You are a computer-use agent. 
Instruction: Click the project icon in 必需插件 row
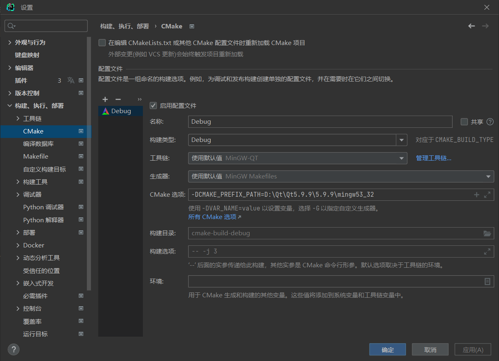tap(81, 296)
